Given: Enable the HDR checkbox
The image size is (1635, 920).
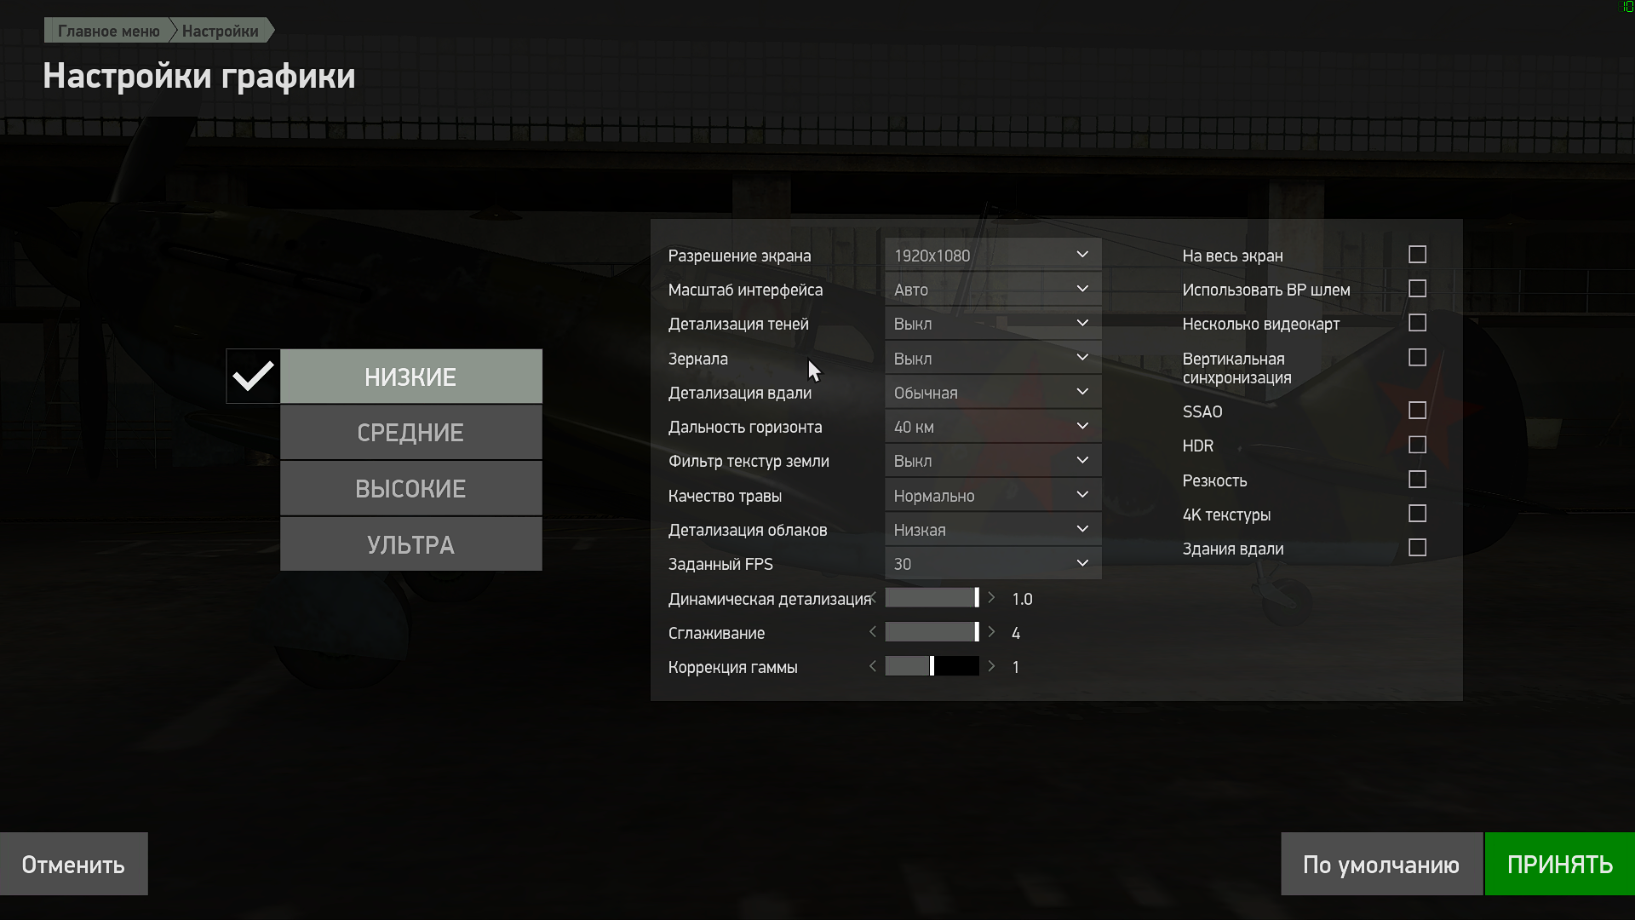Looking at the screenshot, I should click(x=1417, y=446).
